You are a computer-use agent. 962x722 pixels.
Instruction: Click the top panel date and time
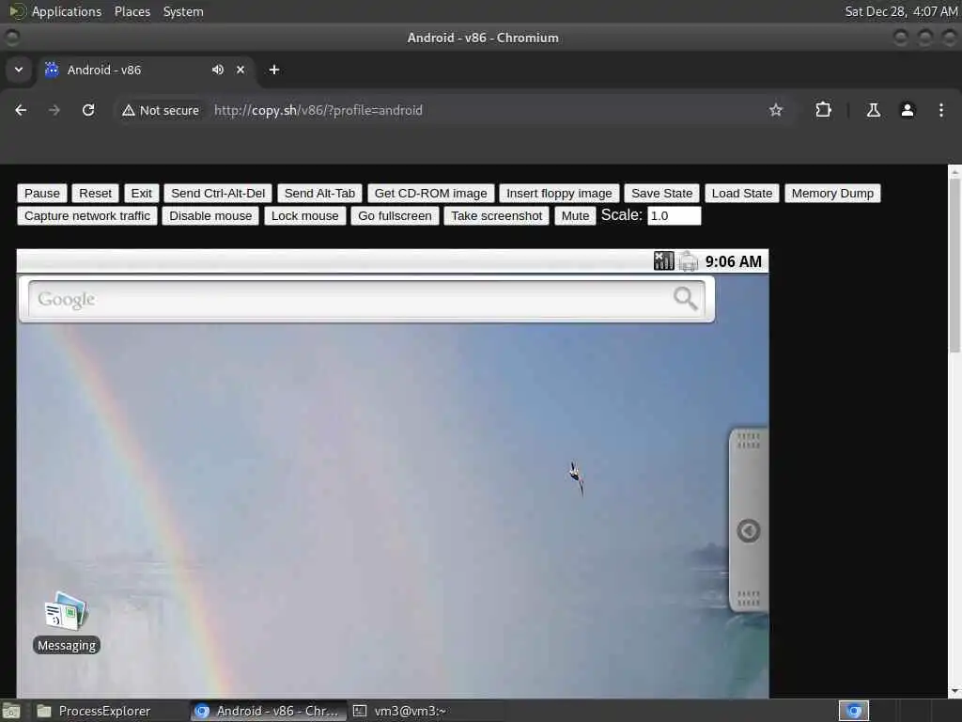(x=901, y=11)
